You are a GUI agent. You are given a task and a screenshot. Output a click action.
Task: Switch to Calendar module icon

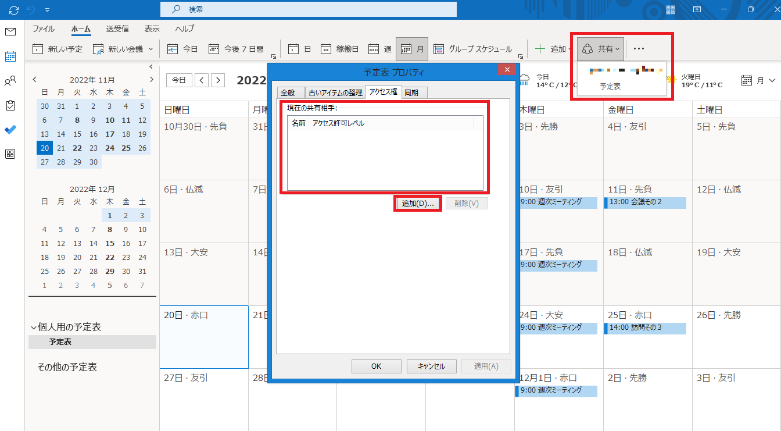pyautogui.click(x=10, y=56)
